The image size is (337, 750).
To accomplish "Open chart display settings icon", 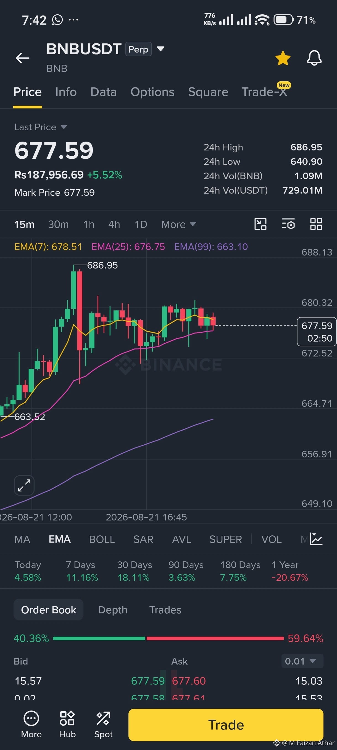I will [x=288, y=224].
